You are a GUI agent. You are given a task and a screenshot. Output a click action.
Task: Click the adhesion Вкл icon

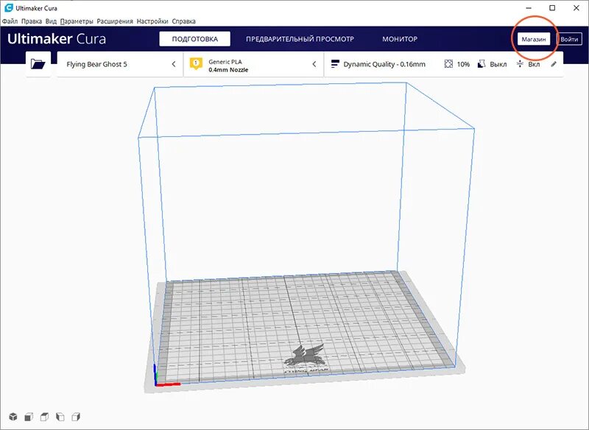tap(520, 64)
